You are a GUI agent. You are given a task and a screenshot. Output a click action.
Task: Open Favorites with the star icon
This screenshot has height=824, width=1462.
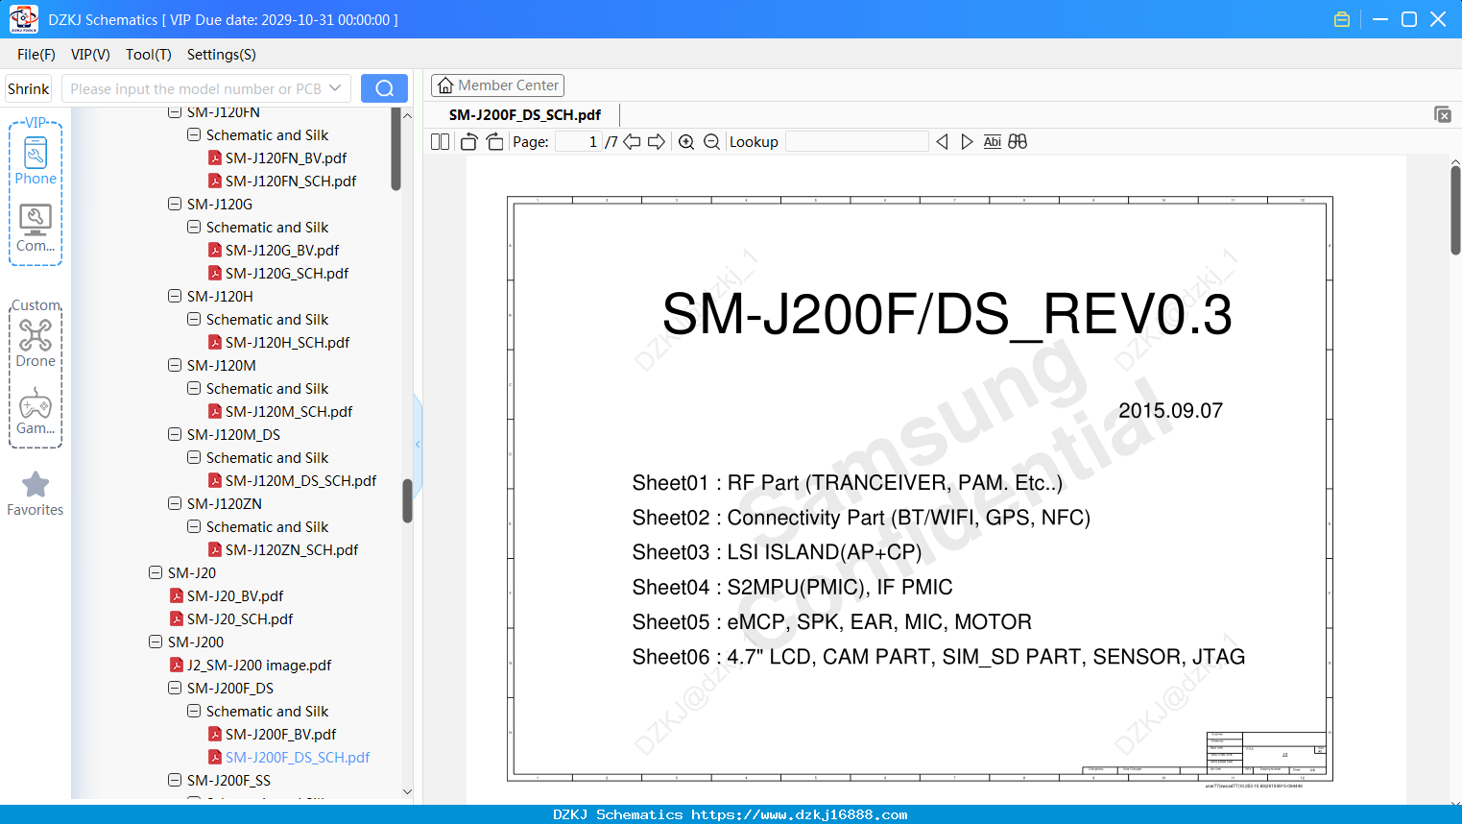pos(36,494)
